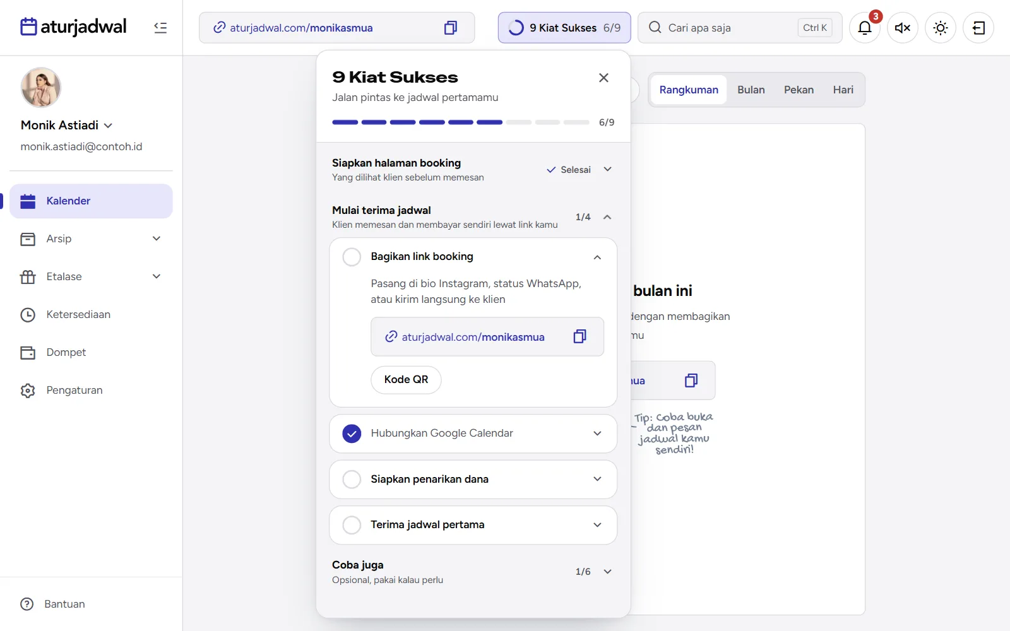Screen dimensions: 1010x631
Task: Open Ketersediaan from the sidebar
Action: (91, 314)
